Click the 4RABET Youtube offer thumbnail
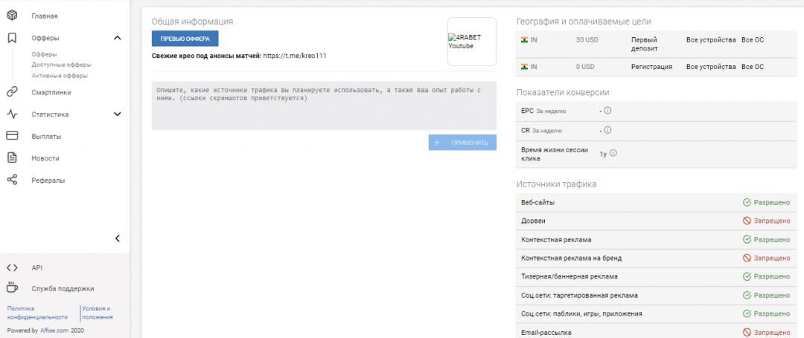The width and height of the screenshot is (804, 338). point(471,42)
